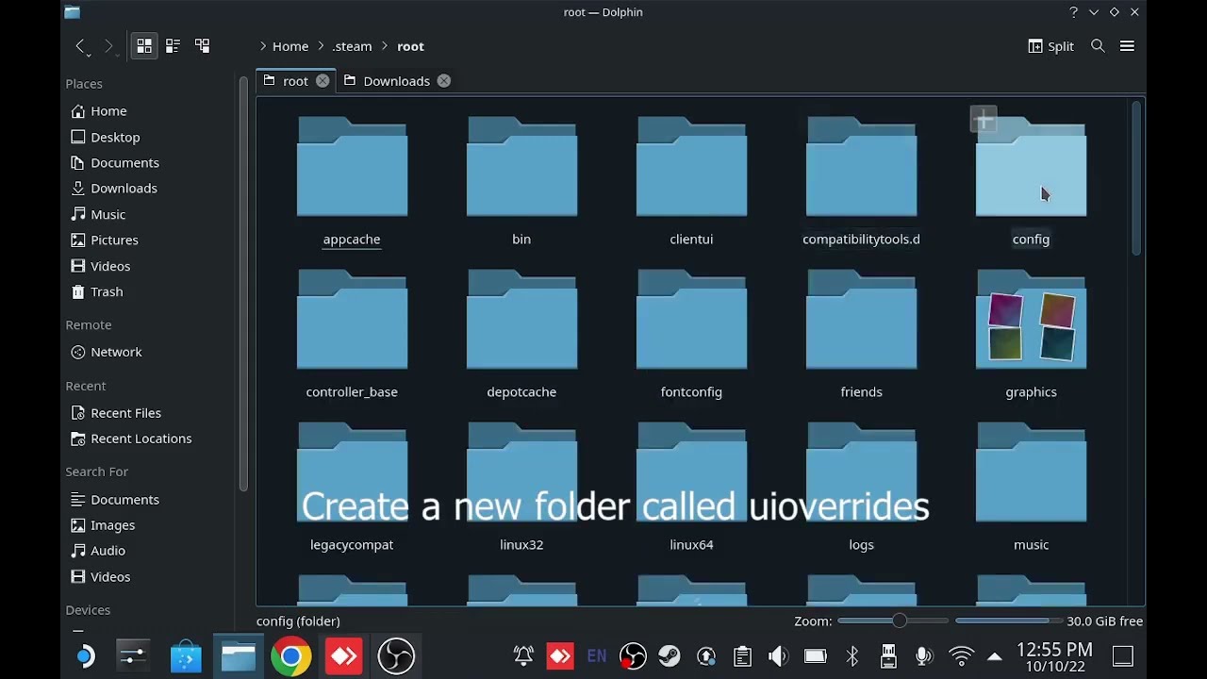Switch to icons view mode

[x=144, y=45]
